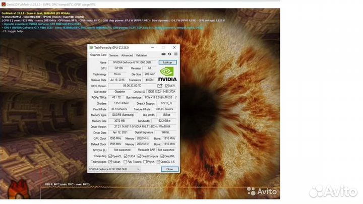Open the GPU-Z hamburger menu
363x204 pixels.
pyautogui.click(x=176, y=54)
